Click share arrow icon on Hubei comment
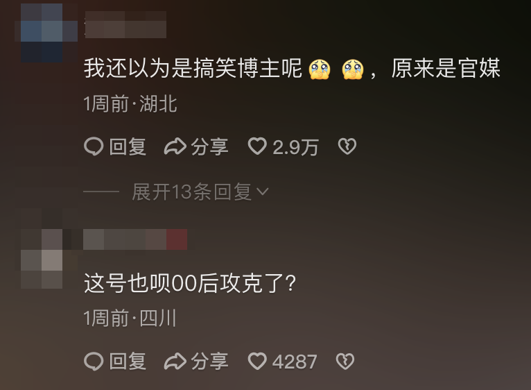The image size is (531, 390). [175, 147]
